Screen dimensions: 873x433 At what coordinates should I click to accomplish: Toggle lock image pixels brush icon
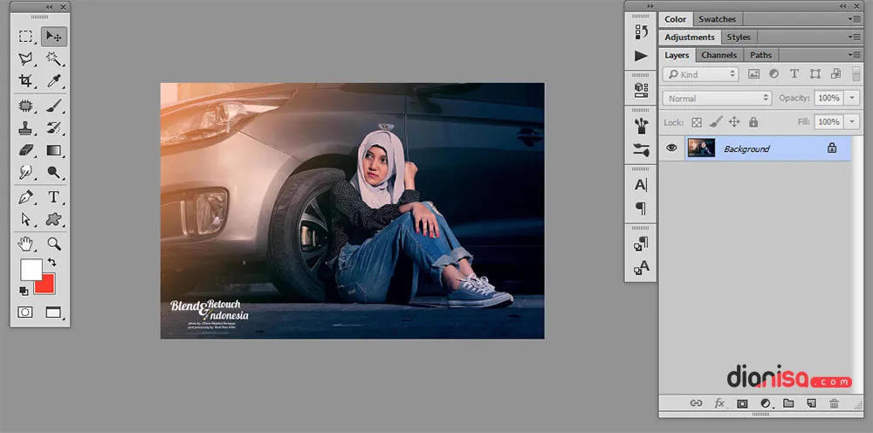point(716,122)
